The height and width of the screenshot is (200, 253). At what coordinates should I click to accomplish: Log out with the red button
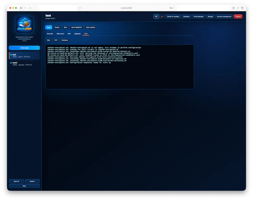(x=238, y=17)
